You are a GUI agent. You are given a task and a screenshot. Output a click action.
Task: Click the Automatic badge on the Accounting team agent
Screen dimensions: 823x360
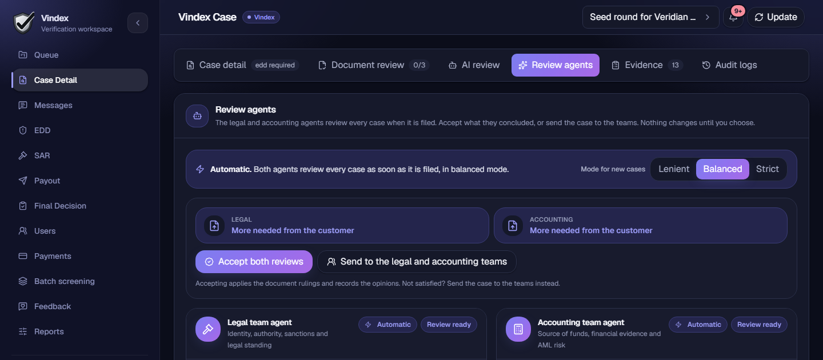(x=698, y=325)
